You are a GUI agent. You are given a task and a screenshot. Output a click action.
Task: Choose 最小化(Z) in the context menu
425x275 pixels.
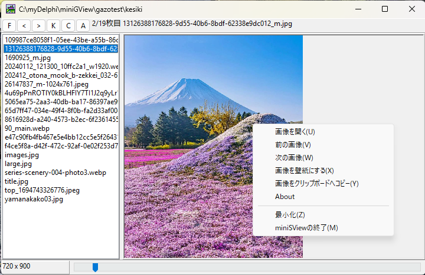(290, 215)
